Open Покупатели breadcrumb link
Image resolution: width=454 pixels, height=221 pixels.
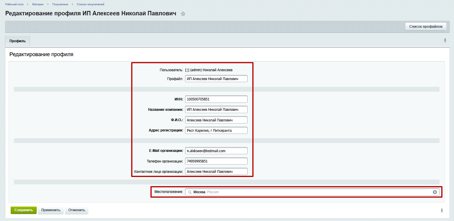click(x=60, y=4)
